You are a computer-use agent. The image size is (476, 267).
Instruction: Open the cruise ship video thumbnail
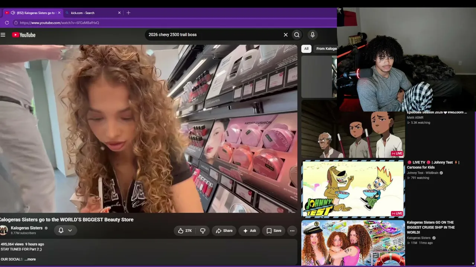tap(353, 243)
